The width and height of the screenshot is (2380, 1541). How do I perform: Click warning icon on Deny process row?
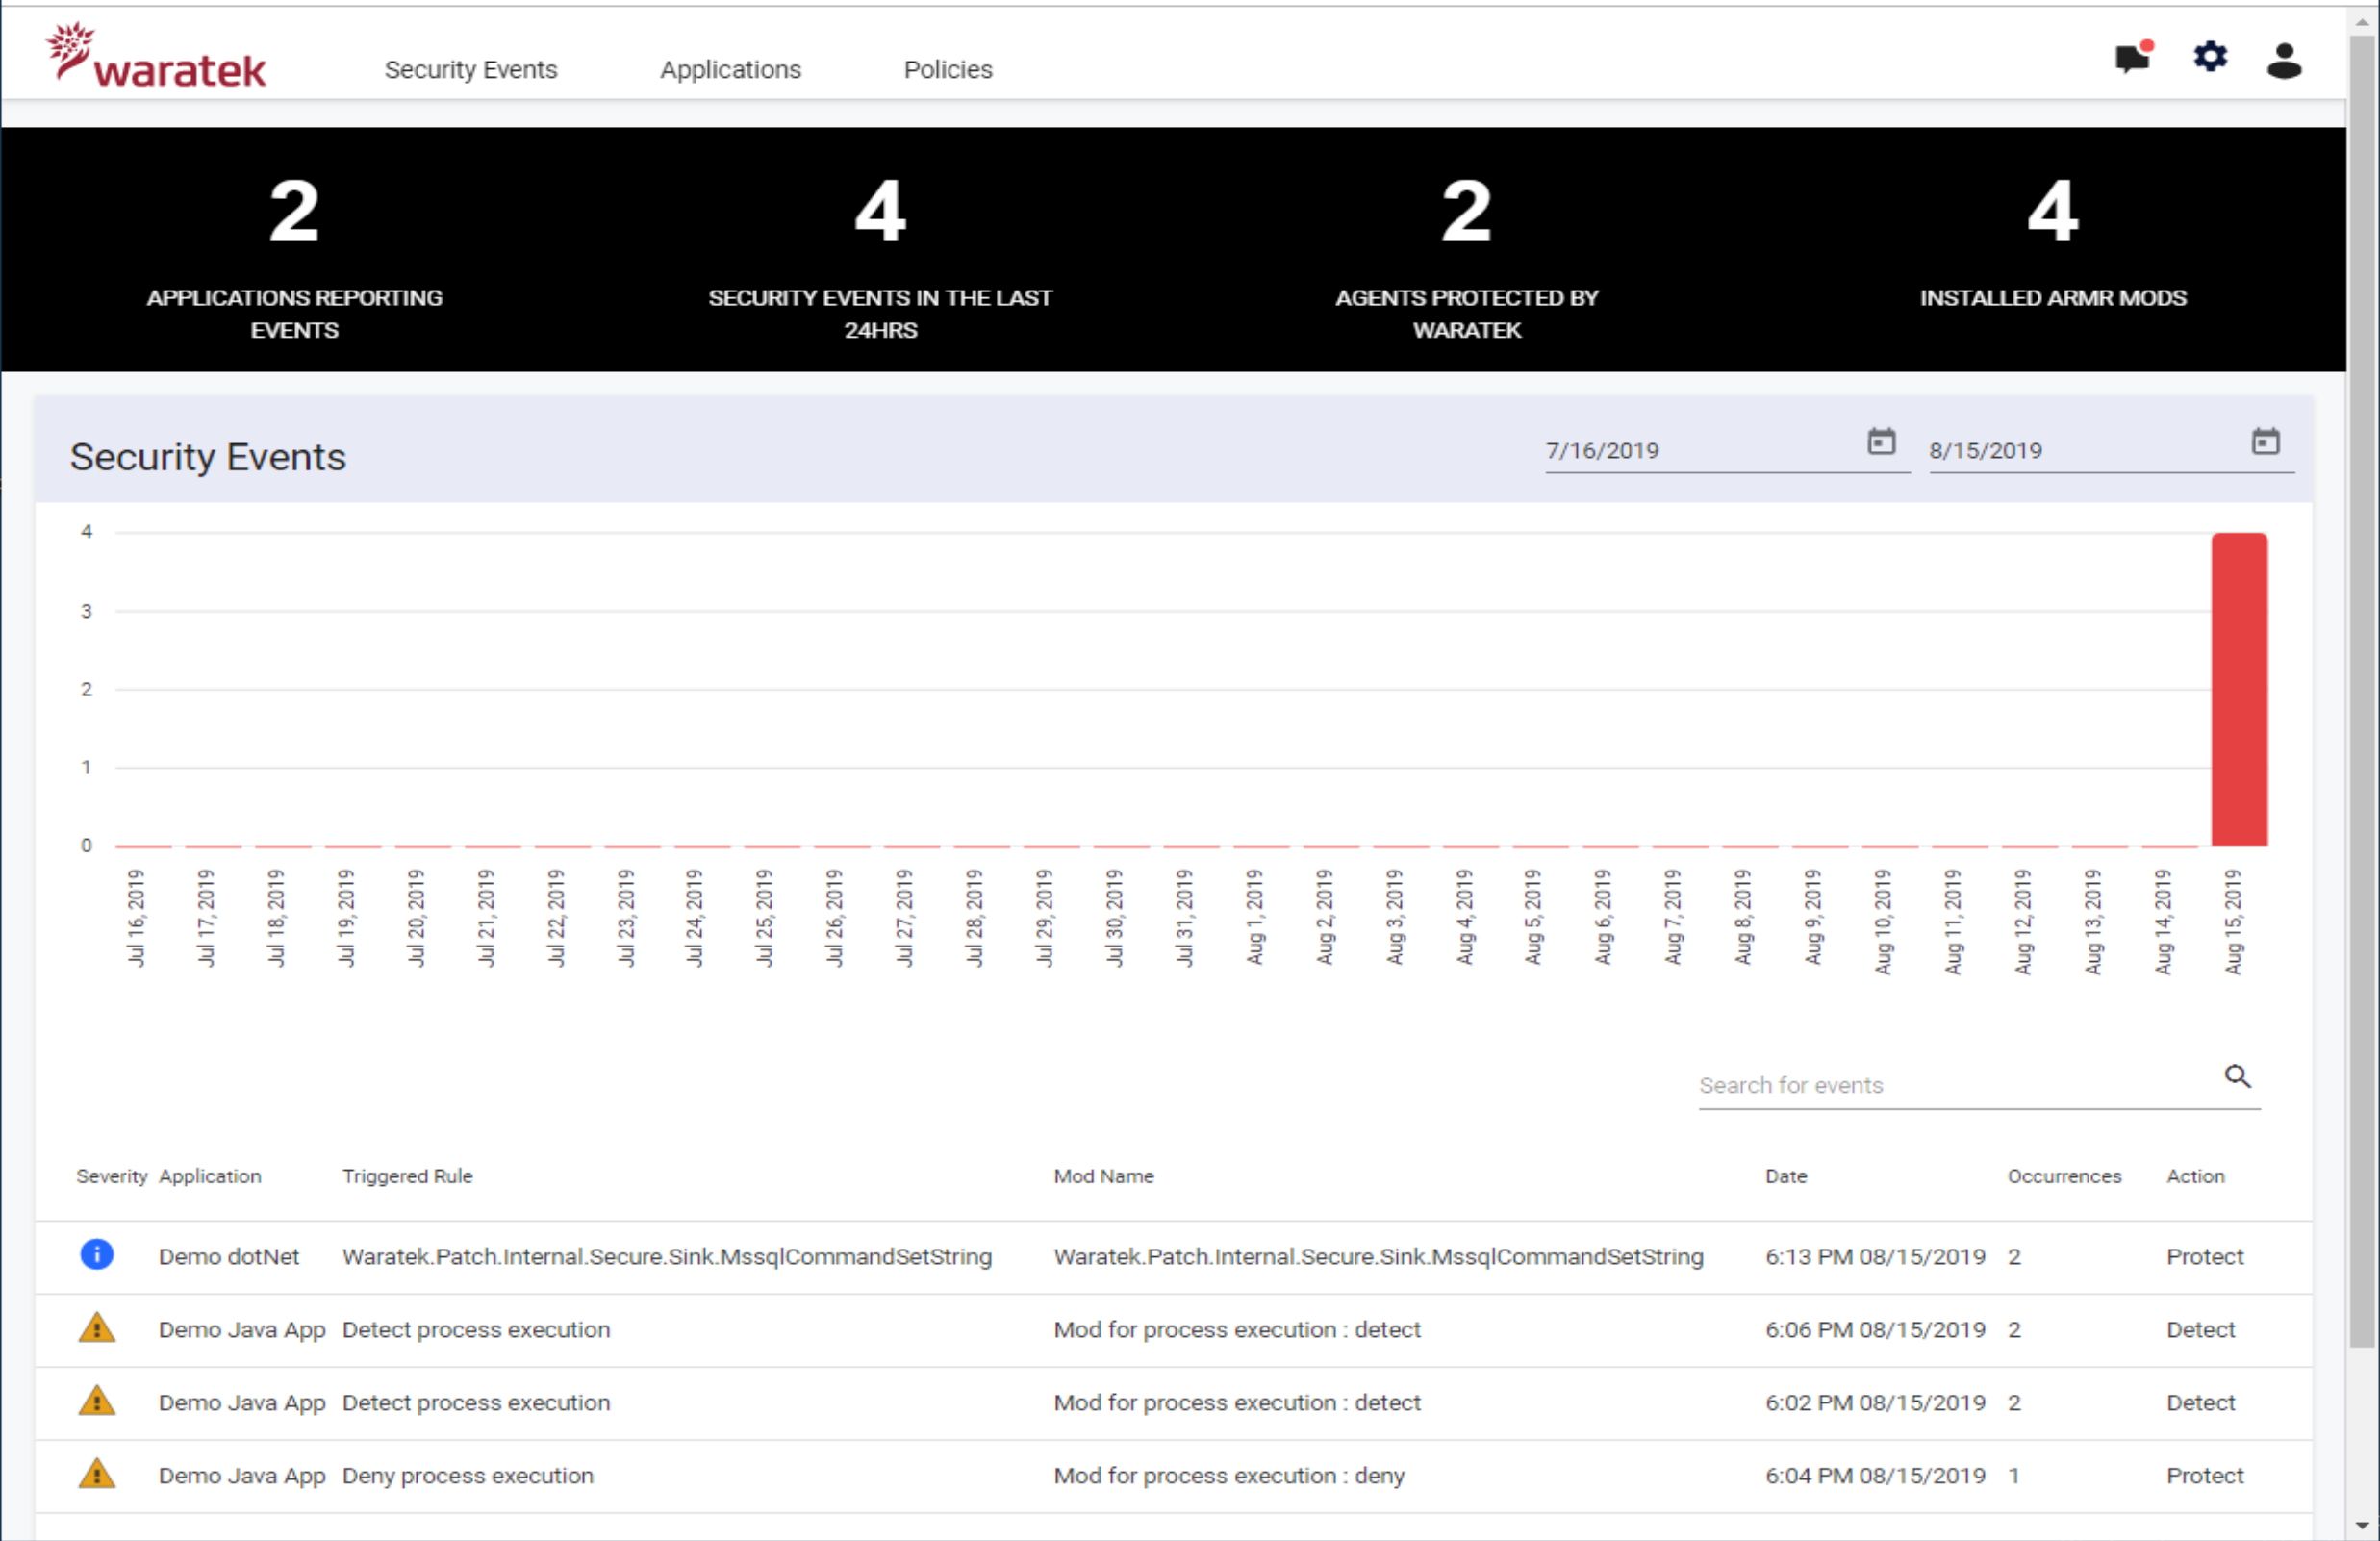tap(97, 1475)
